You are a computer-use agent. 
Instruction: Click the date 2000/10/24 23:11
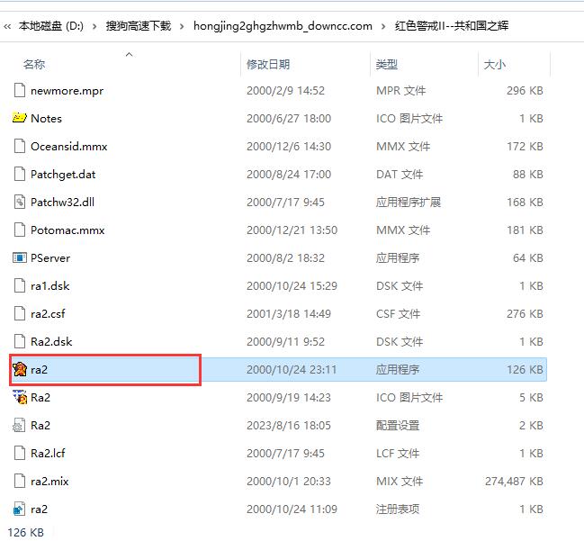[292, 370]
